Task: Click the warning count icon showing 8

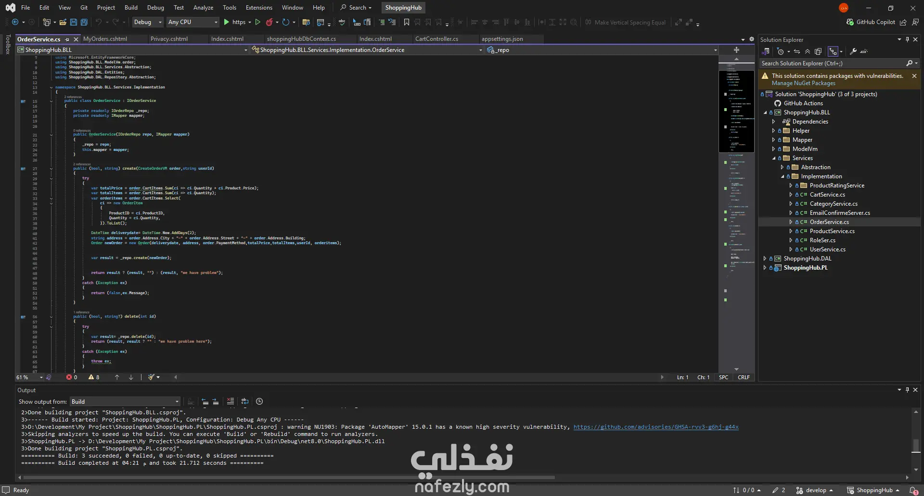Action: click(x=91, y=377)
